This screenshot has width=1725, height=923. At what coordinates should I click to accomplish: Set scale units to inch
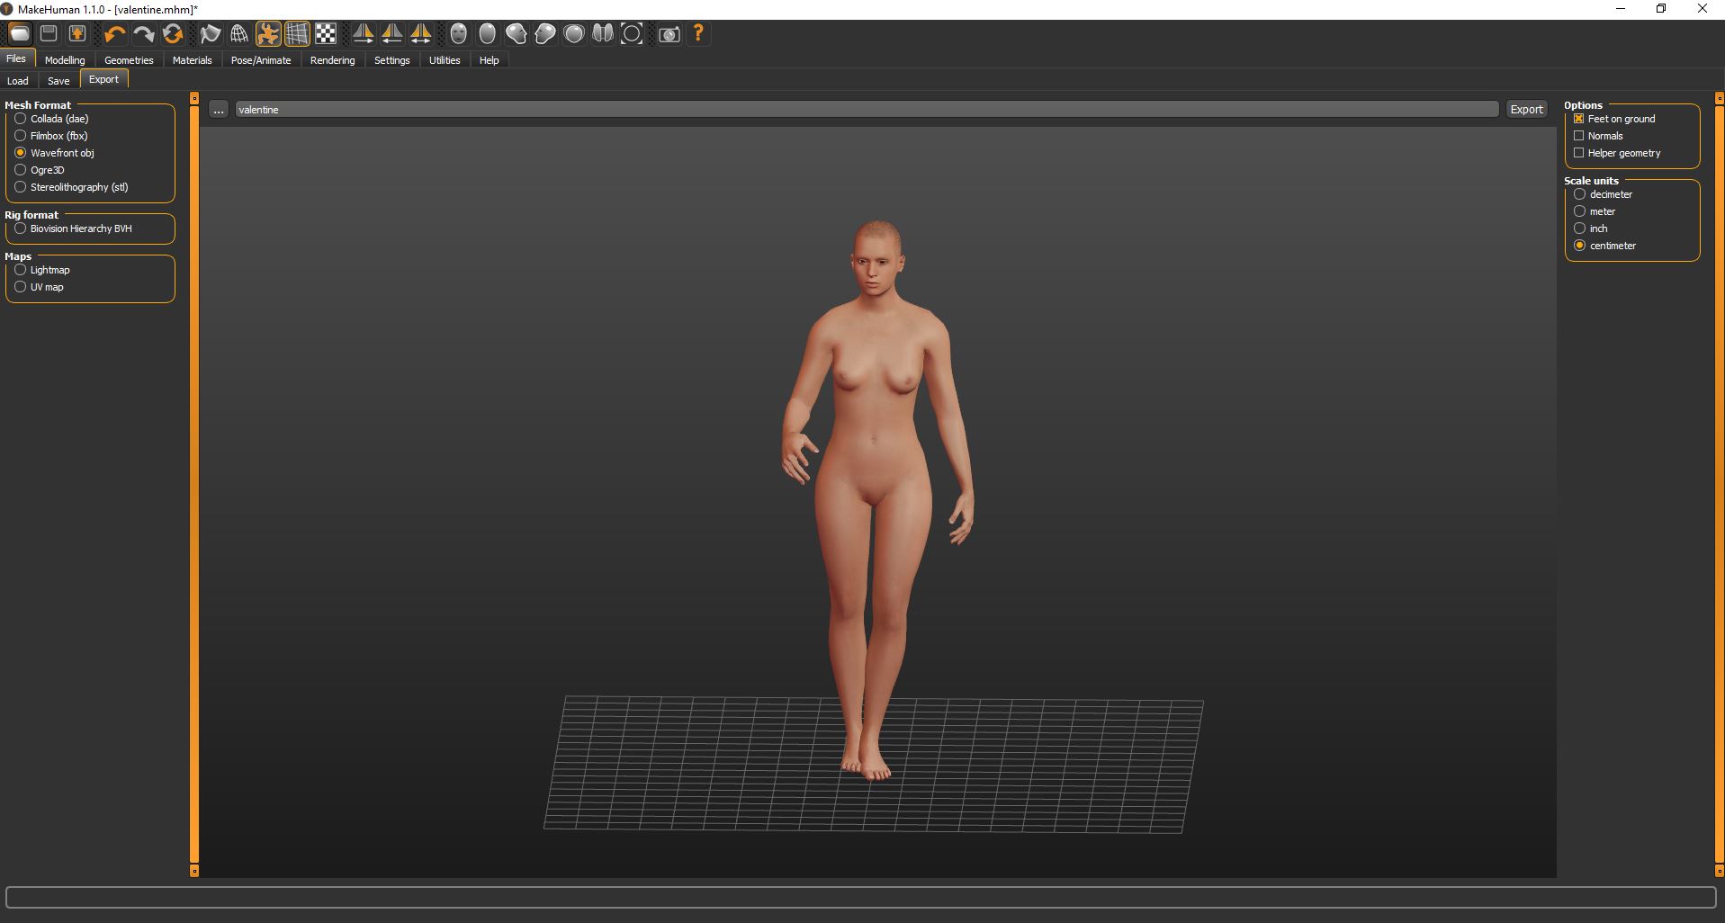pos(1591,229)
